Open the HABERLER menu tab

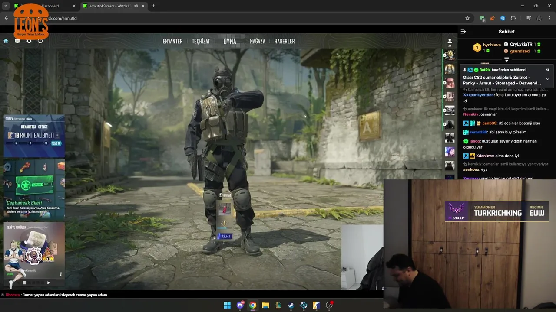pos(285,42)
